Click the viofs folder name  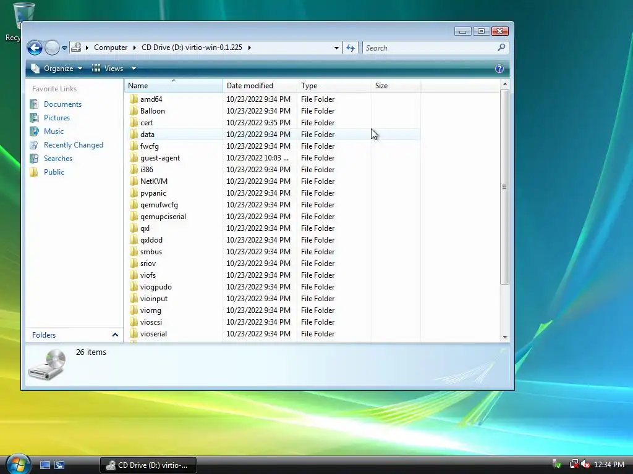(x=148, y=275)
